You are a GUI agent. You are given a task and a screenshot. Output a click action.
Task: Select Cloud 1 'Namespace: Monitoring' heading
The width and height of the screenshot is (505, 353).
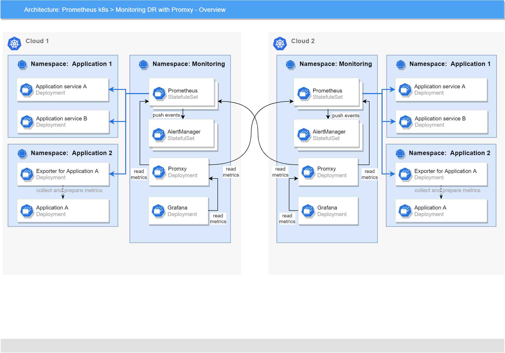189,64
